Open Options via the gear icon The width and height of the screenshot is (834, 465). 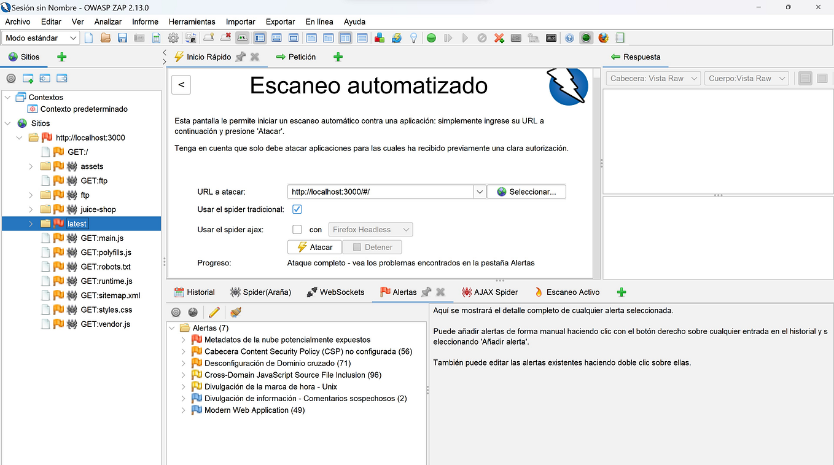[x=173, y=37]
